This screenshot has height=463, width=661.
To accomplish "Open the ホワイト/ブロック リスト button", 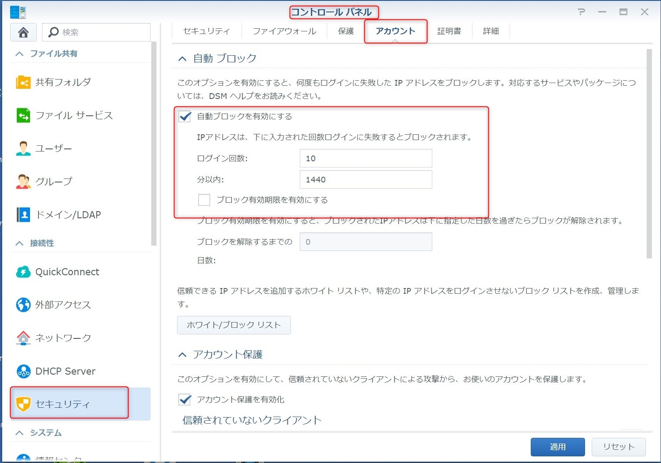I will coord(234,325).
